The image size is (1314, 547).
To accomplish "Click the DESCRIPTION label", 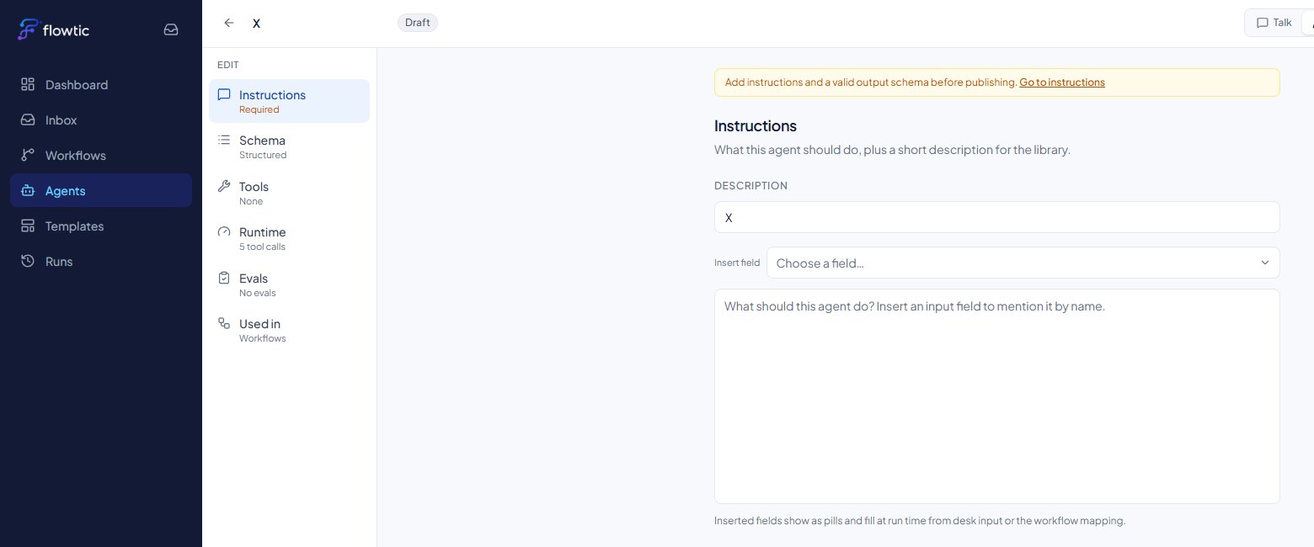I will pos(750,186).
